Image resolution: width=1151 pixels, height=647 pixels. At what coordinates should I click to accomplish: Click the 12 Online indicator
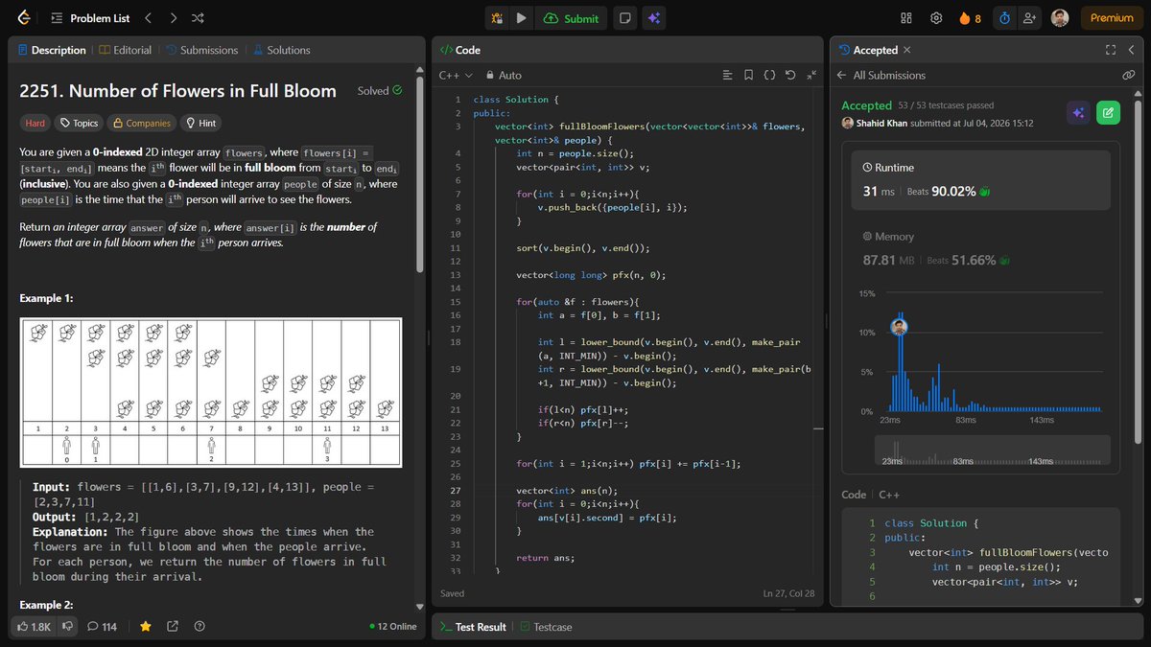(393, 626)
